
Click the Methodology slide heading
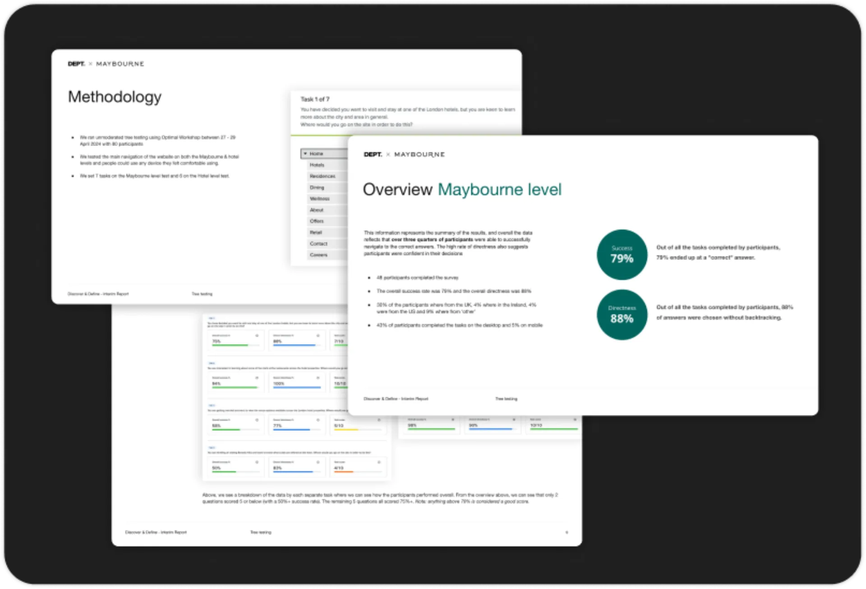pyautogui.click(x=115, y=97)
